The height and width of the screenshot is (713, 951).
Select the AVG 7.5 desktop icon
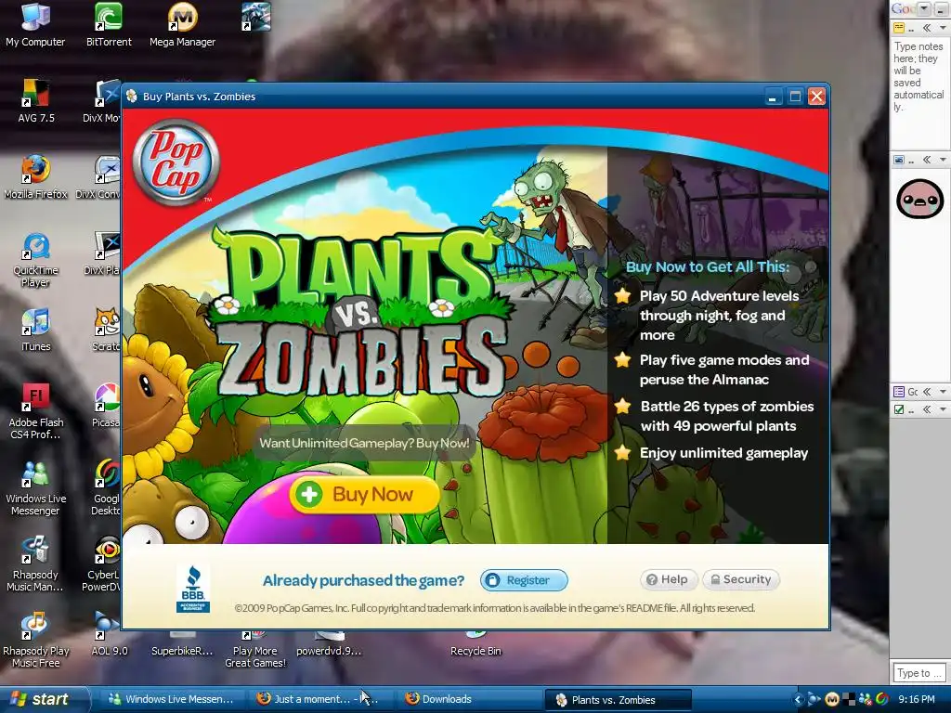coord(36,100)
